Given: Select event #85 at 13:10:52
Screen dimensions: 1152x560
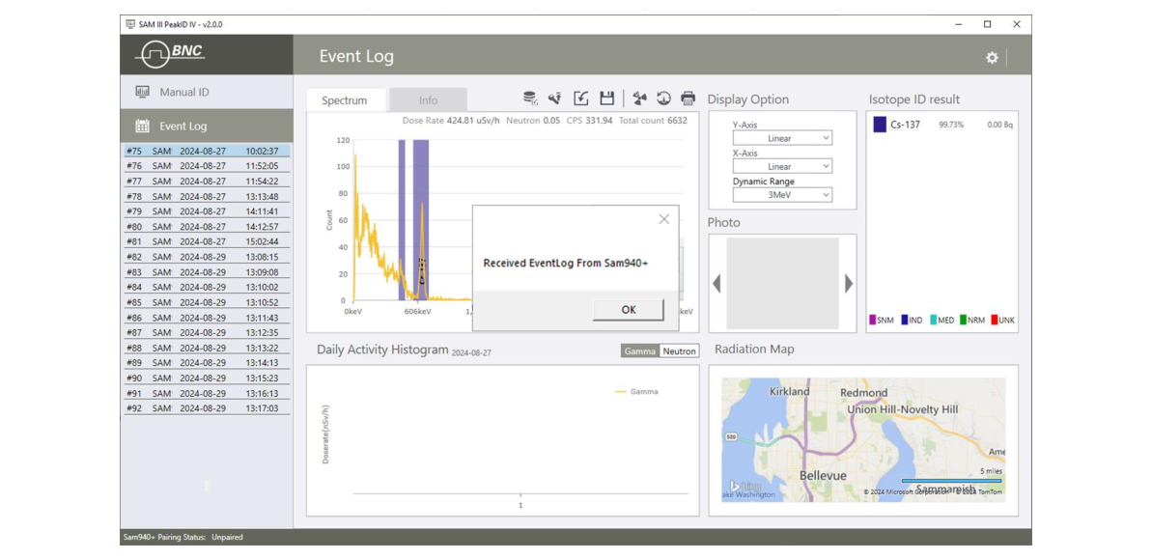Looking at the screenshot, I should point(207,302).
